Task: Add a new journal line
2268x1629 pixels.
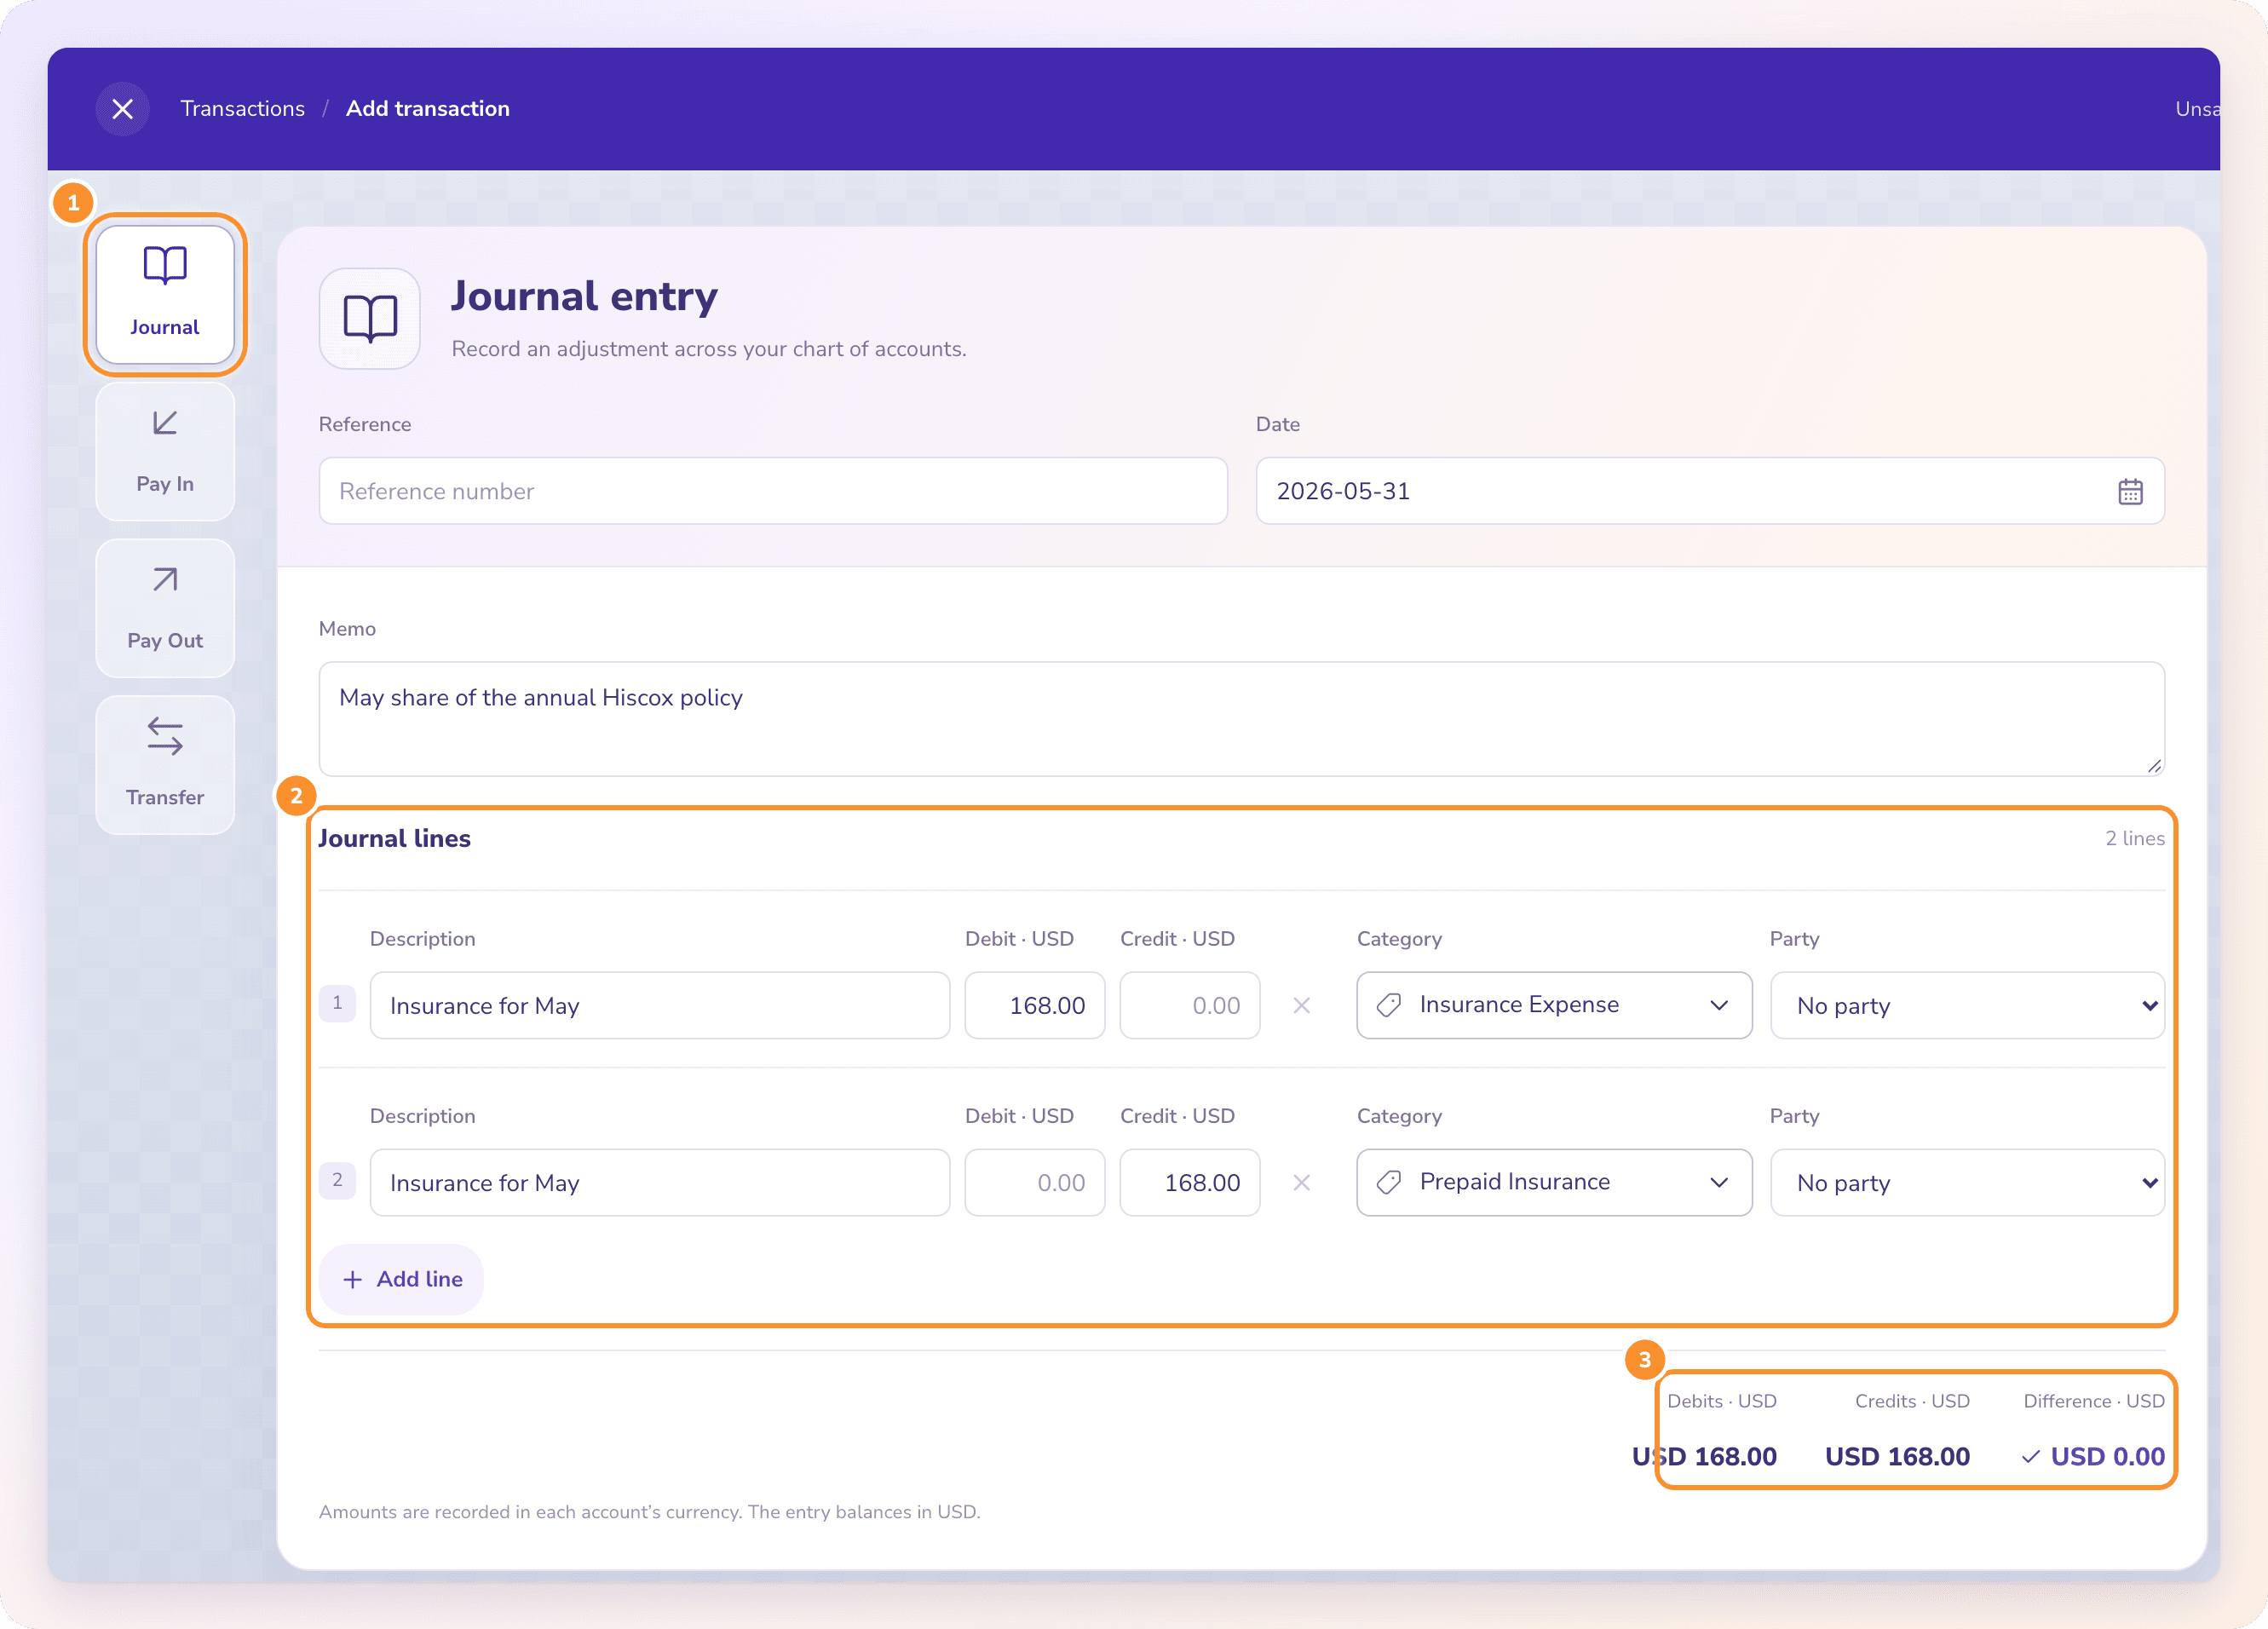Action: pyautogui.click(x=401, y=1279)
